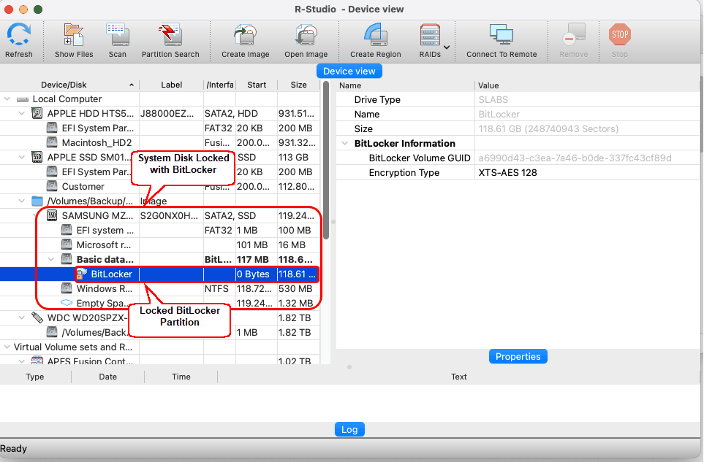Click the Label column header
Viewport: 704px width, 462px height.
click(172, 85)
